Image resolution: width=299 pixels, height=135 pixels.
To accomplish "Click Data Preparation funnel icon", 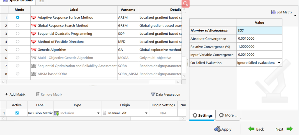I will pyautogui.click(x=153, y=94).
